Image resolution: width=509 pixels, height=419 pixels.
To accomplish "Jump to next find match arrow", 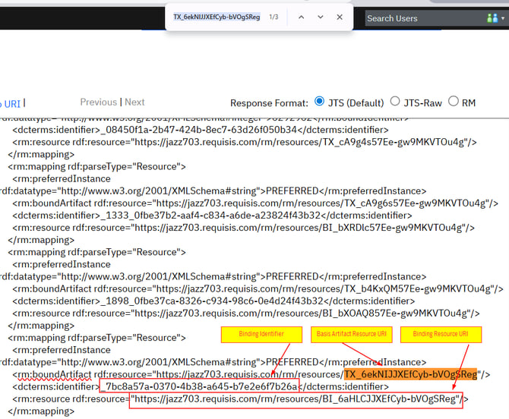I will click(x=320, y=17).
